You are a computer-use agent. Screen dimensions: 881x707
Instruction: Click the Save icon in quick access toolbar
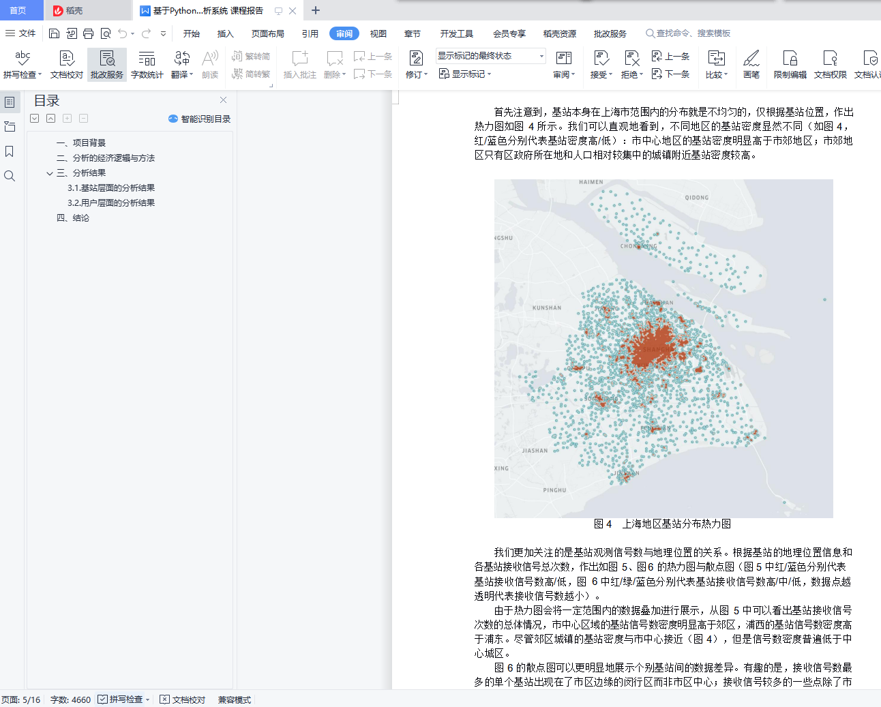click(55, 33)
